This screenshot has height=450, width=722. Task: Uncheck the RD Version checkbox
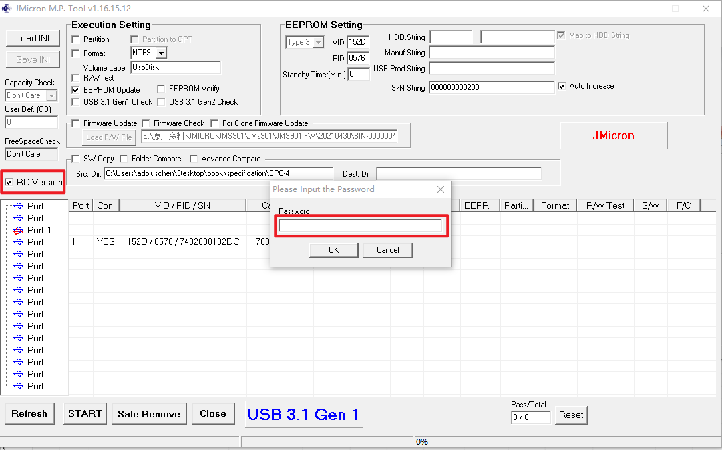click(9, 183)
